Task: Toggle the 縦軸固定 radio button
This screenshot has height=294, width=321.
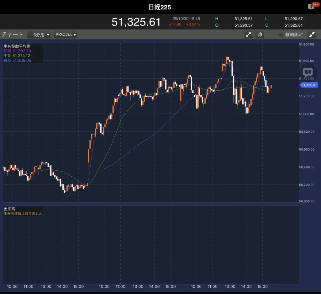Action: click(x=281, y=35)
